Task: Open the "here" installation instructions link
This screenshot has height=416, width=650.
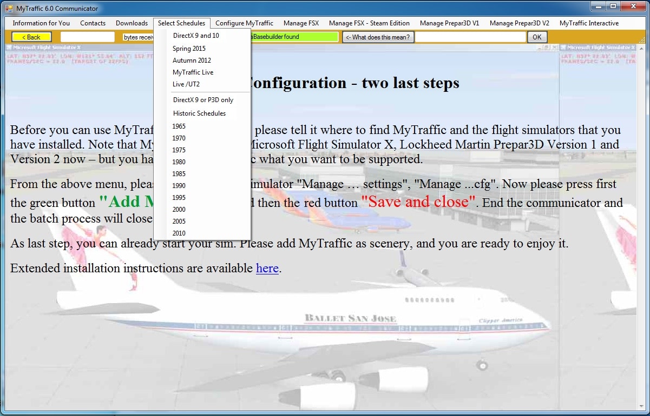Action: 267,268
